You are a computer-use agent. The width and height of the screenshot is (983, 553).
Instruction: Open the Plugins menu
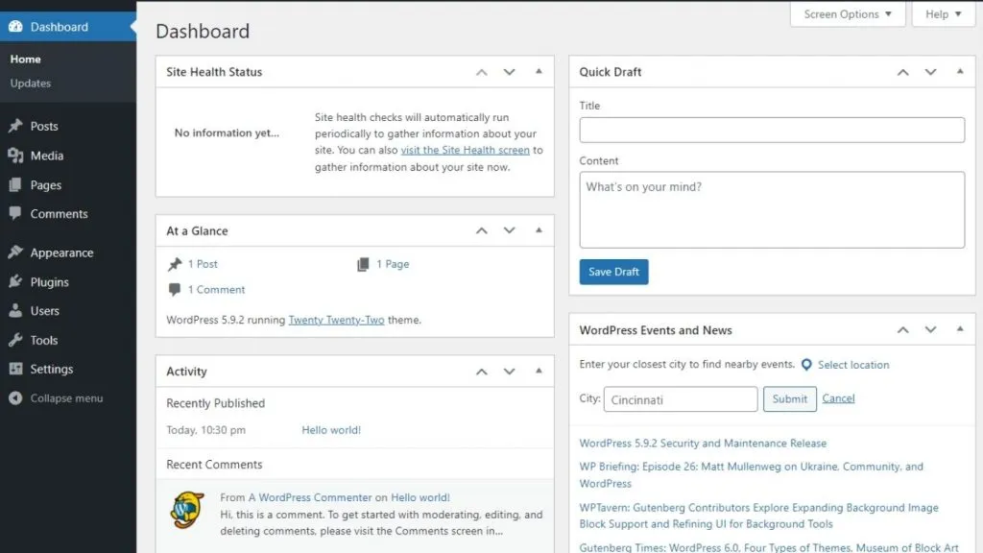coord(68,282)
